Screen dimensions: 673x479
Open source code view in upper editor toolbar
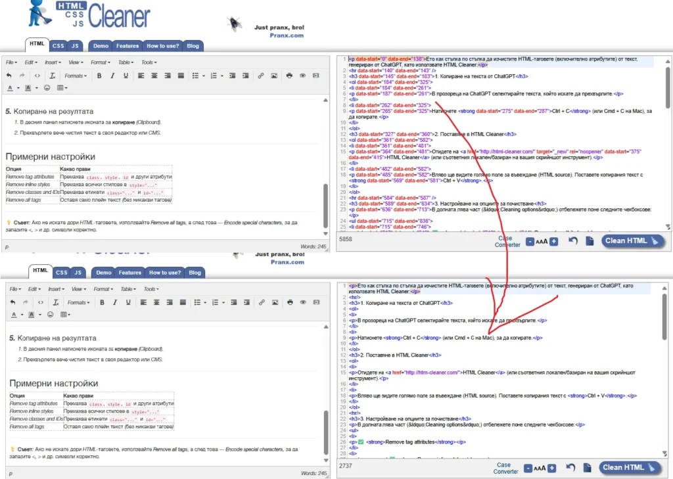37,76
